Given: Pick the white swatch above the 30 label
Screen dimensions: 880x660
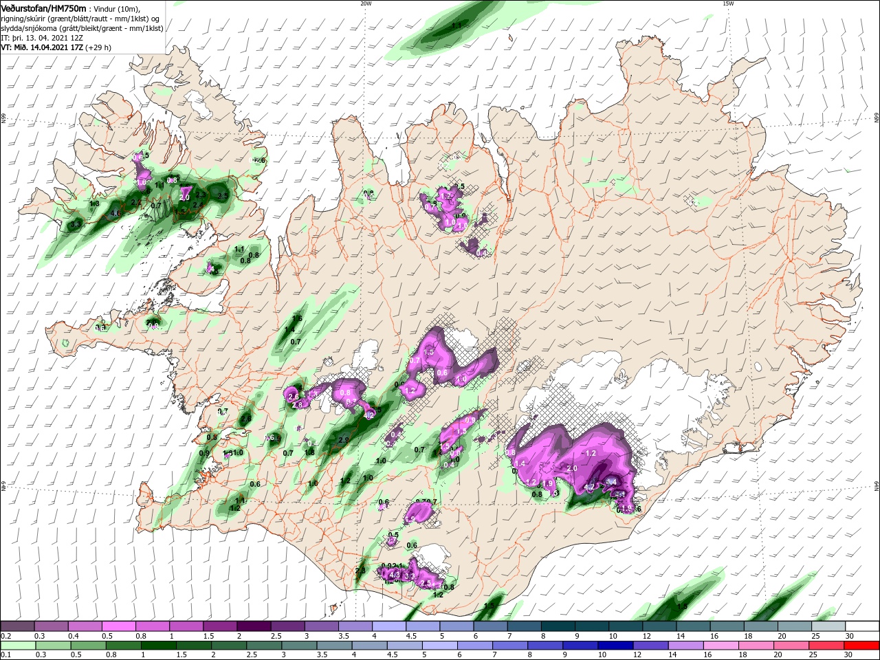Looking at the screenshot, I should 862,626.
